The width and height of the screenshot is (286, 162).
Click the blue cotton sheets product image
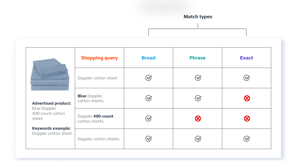tap(50, 75)
